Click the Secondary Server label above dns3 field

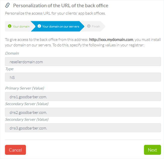click(27, 119)
